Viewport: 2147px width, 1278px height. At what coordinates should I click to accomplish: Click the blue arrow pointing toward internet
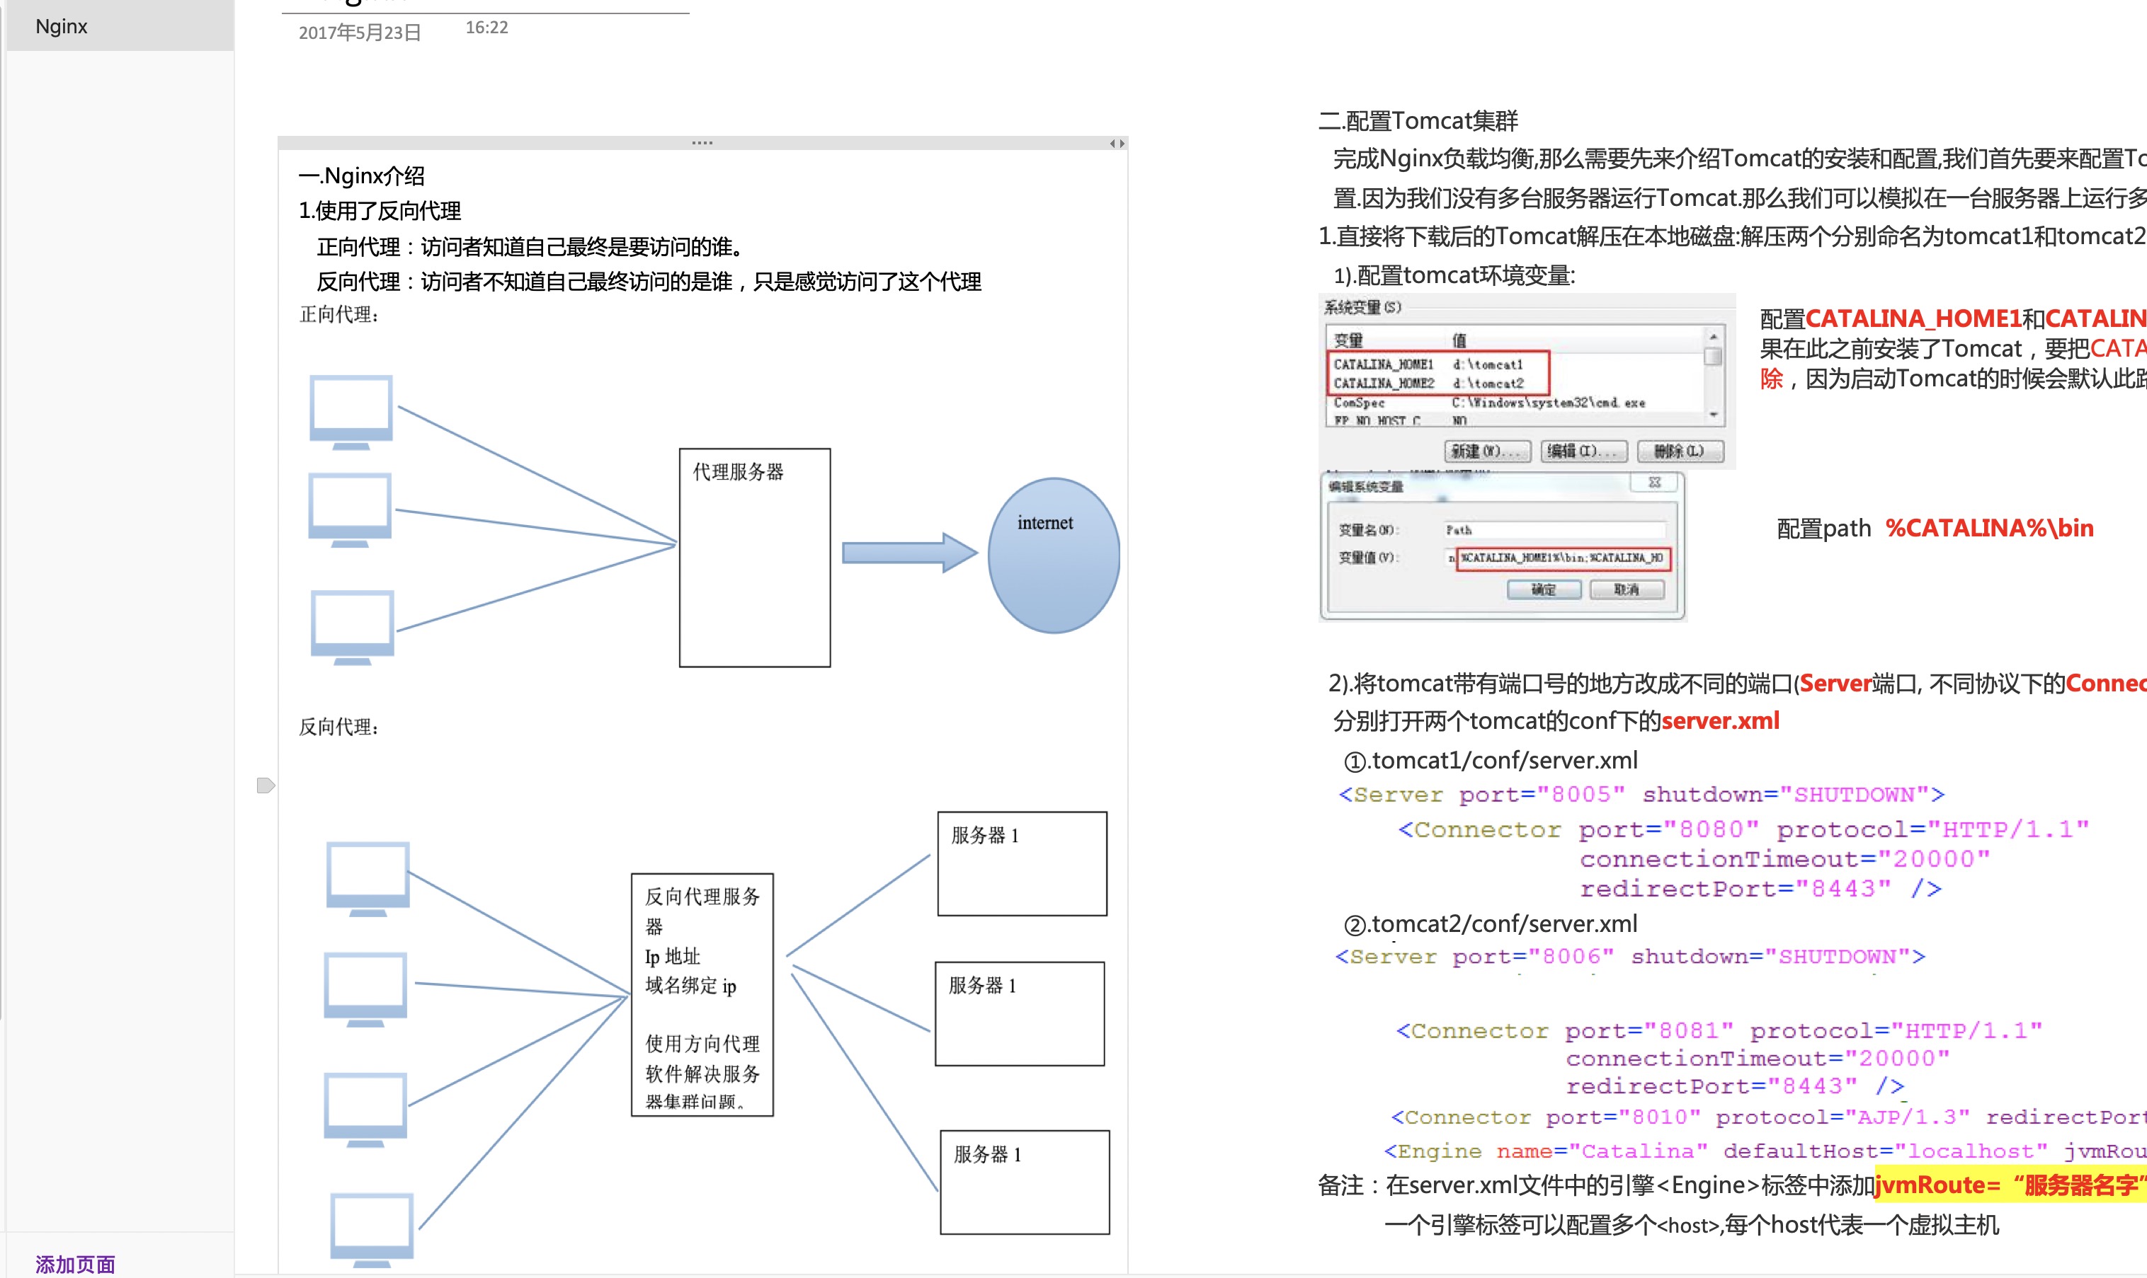(908, 553)
